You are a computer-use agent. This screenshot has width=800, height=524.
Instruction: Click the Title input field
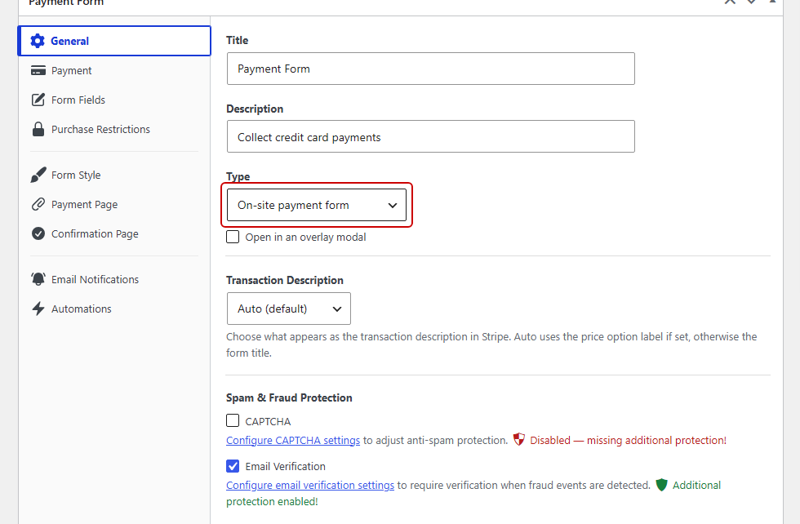(431, 69)
